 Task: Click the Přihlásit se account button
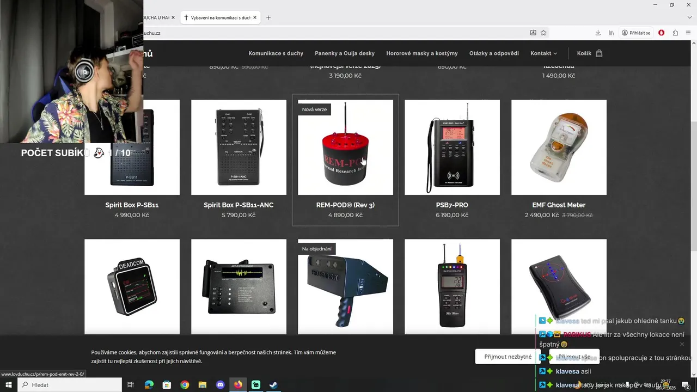point(636,33)
